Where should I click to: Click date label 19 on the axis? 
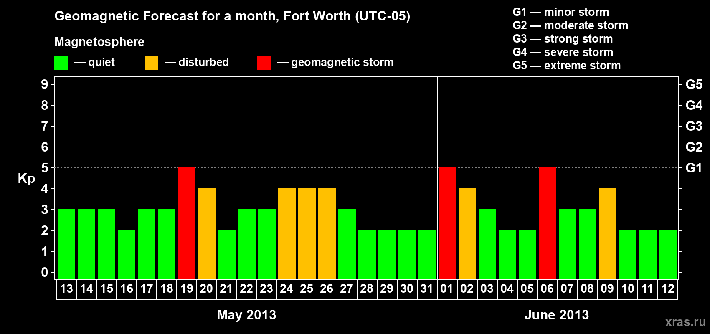click(x=187, y=289)
